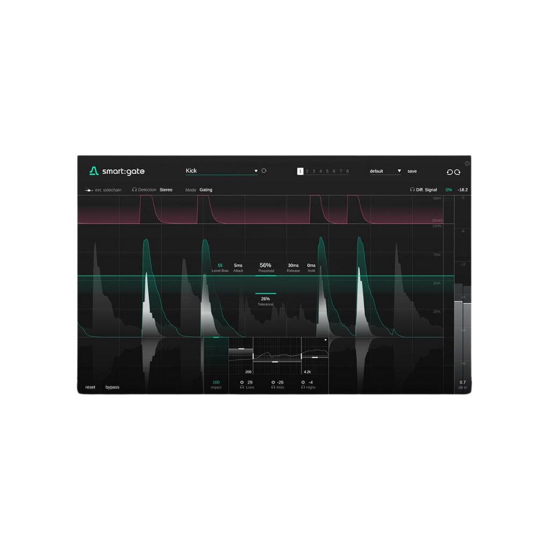Screen dimensions: 550x550
Task: Select state slot 7
Action: point(341,171)
